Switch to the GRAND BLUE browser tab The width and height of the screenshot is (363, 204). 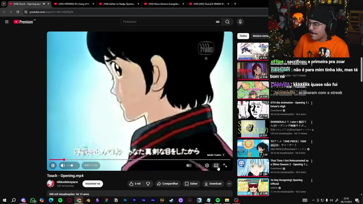click(x=209, y=4)
